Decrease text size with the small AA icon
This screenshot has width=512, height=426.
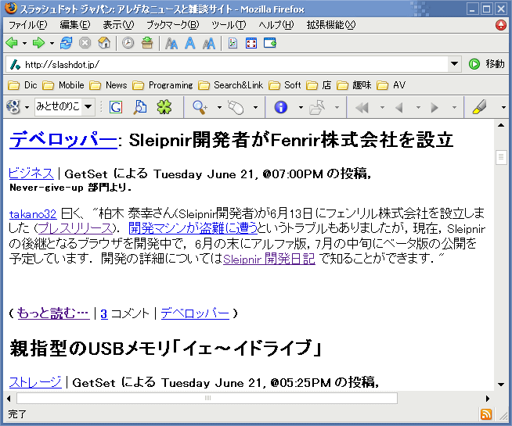tap(171, 43)
